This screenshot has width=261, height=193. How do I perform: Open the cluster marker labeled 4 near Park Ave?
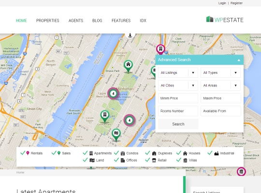point(130,120)
